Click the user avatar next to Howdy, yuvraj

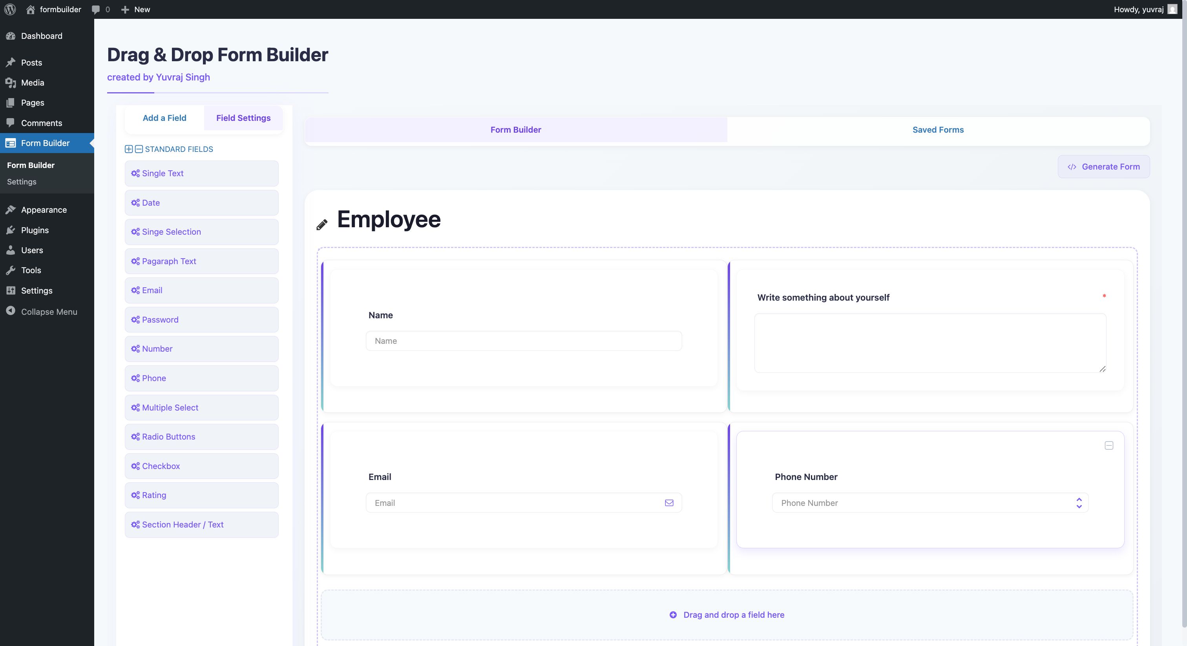coord(1172,9)
